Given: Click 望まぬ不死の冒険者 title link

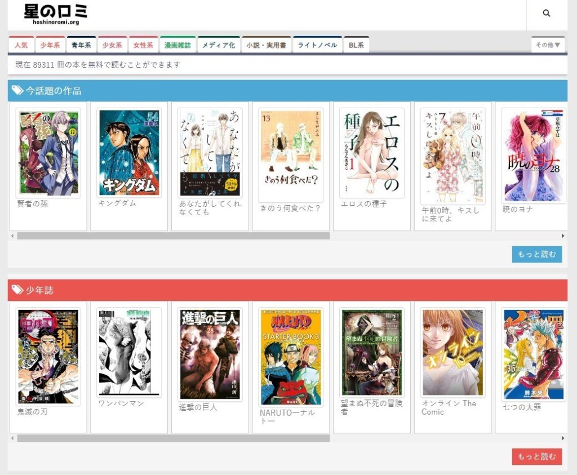Looking at the screenshot, I should point(372,407).
